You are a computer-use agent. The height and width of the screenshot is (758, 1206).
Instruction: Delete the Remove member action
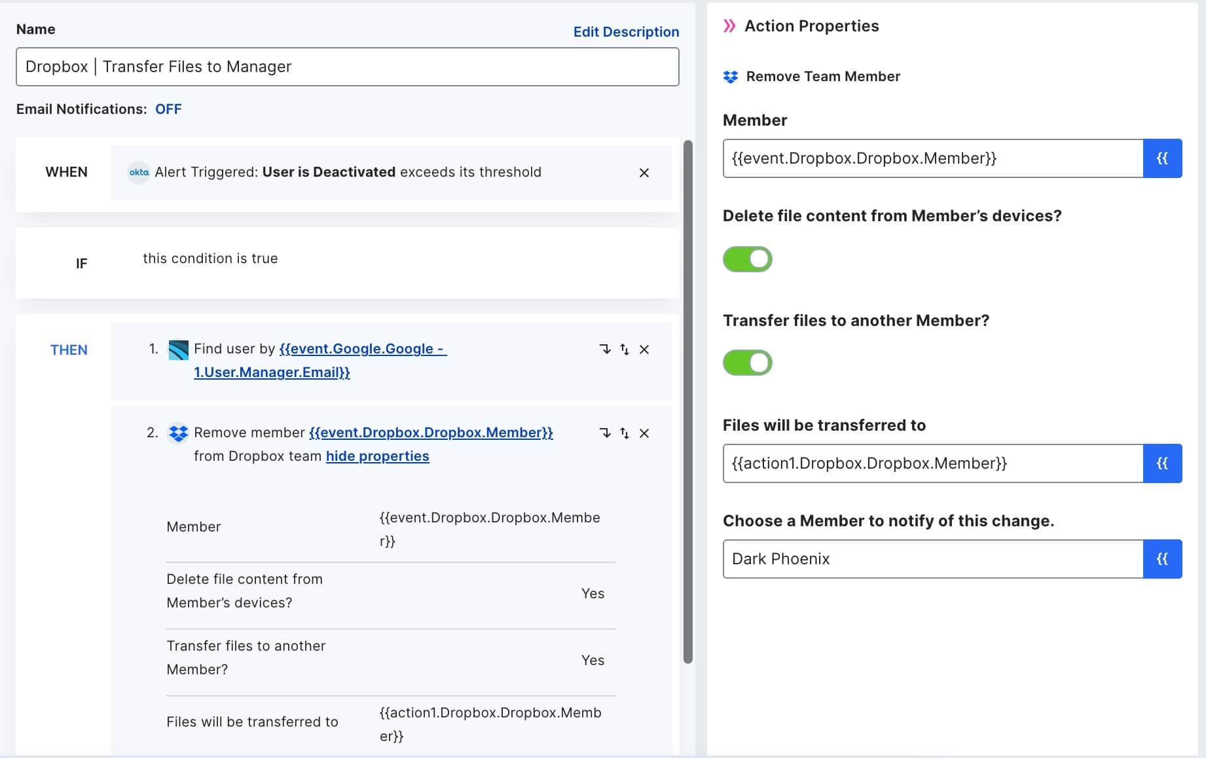[x=644, y=433]
